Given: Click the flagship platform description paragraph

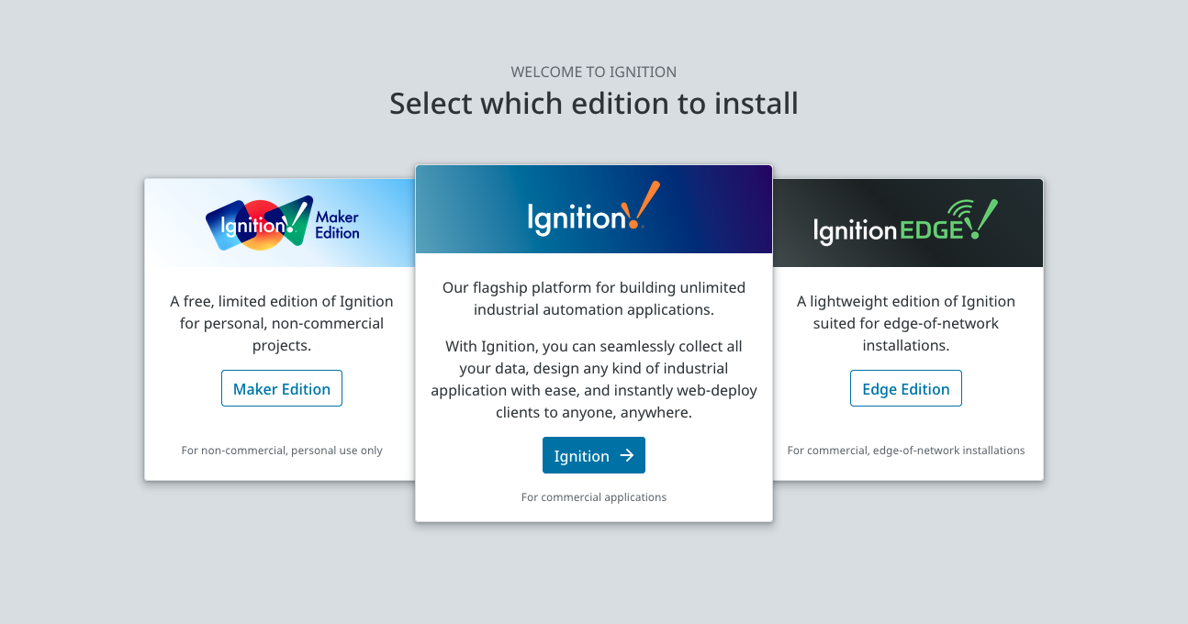Looking at the screenshot, I should pos(593,298).
